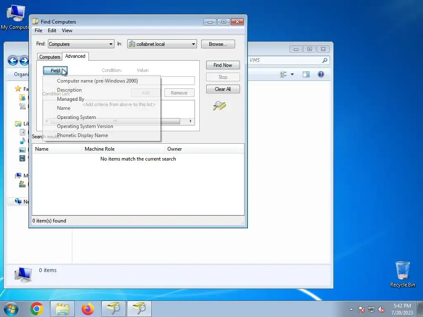This screenshot has height=317, width=423.
Task: Start search with Find Now
Action: click(x=223, y=65)
